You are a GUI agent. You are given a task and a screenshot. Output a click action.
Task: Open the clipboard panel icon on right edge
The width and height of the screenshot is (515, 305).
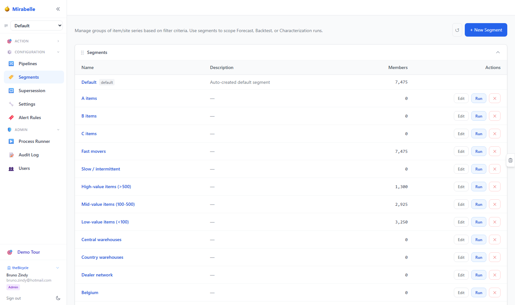pyautogui.click(x=510, y=160)
